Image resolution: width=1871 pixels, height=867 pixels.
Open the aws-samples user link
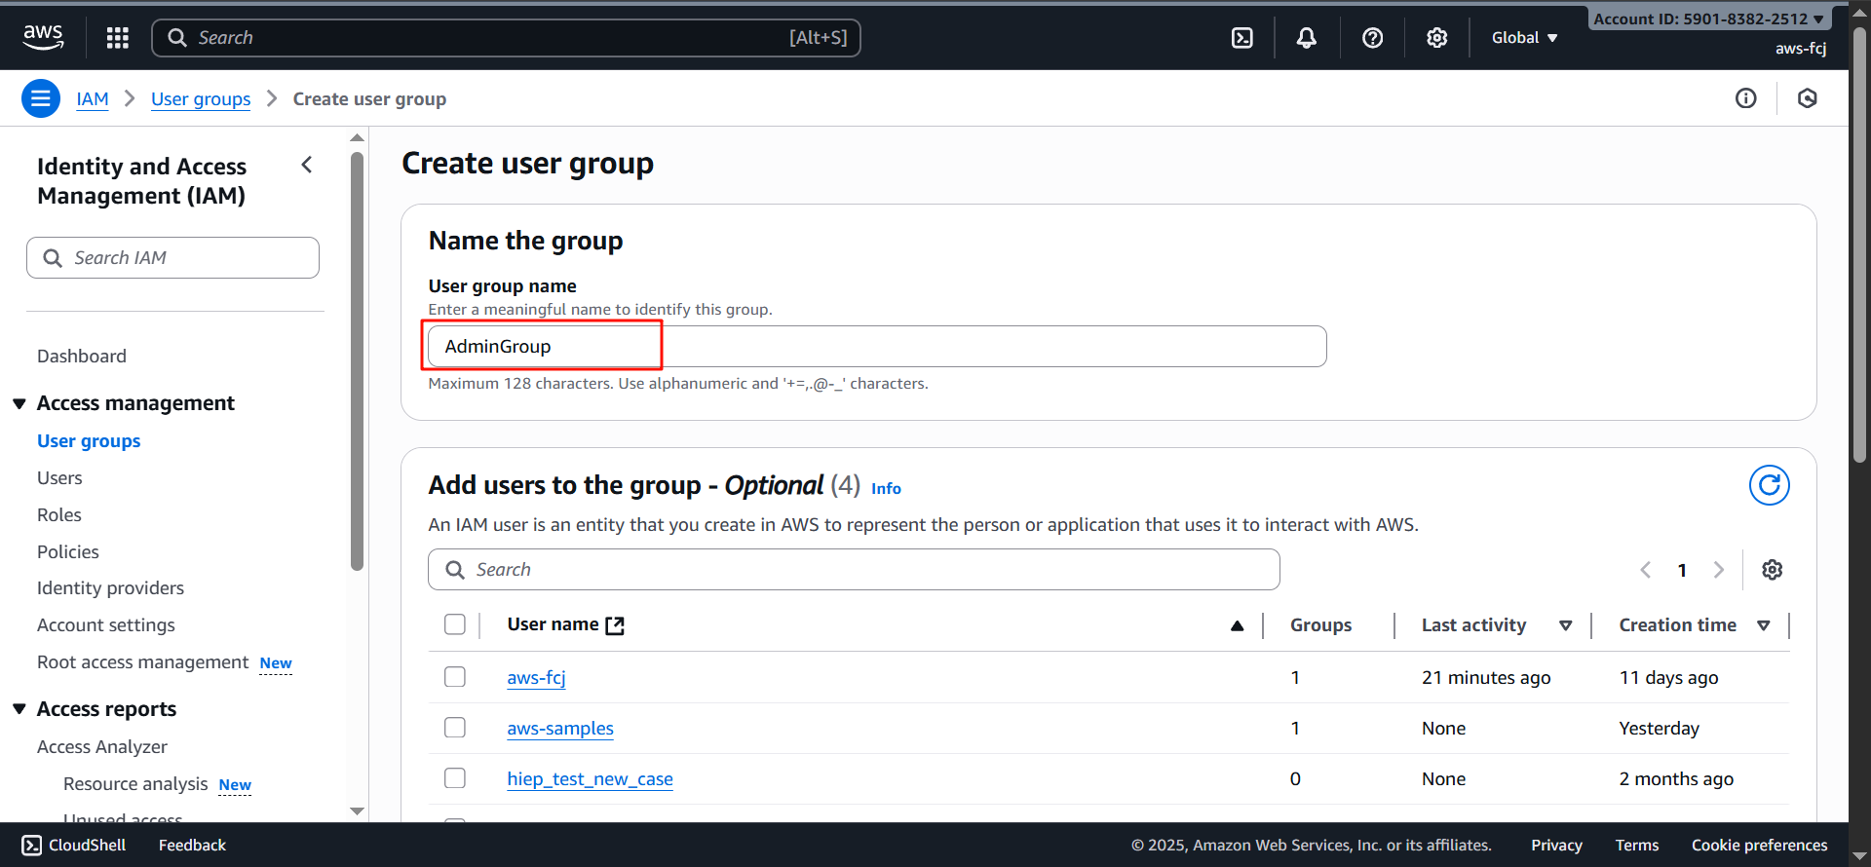pos(560,729)
